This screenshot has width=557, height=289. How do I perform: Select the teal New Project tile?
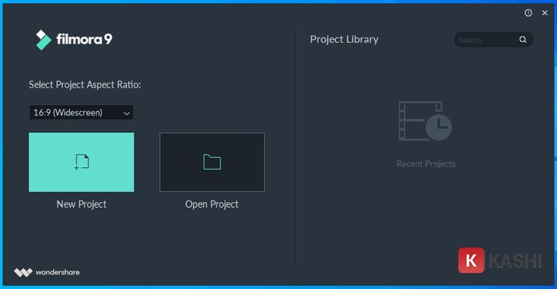coord(81,162)
